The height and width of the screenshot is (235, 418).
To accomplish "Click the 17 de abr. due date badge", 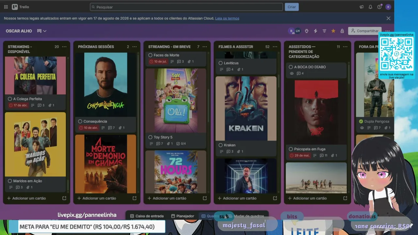I will (18, 105).
